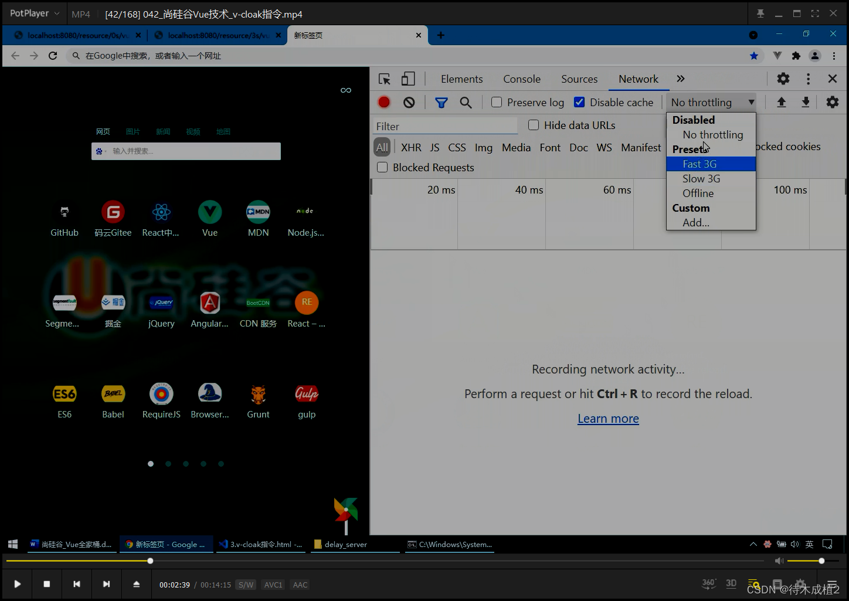The image size is (849, 601).
Task: Toggle Preserve log checkbox
Action: click(497, 102)
